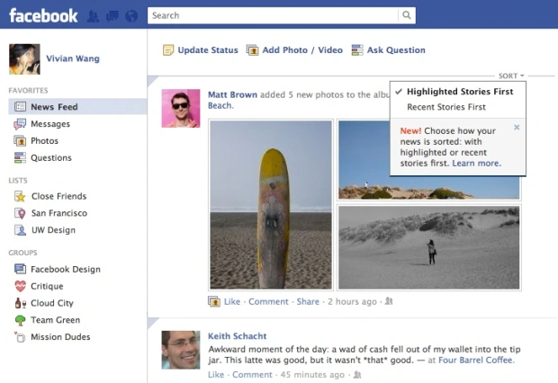Click the Add Photo / Video icon
Image resolution: width=558 pixels, height=383 pixels.
(252, 50)
